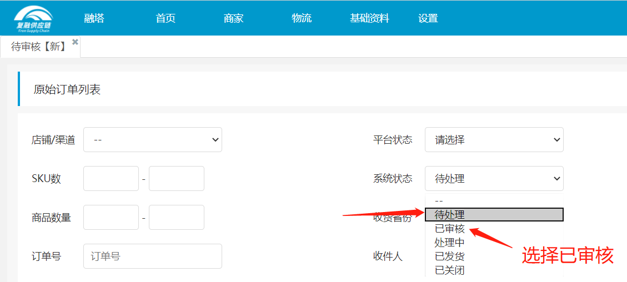
Task: Click the 复融供应链 logo icon
Action: click(33, 19)
